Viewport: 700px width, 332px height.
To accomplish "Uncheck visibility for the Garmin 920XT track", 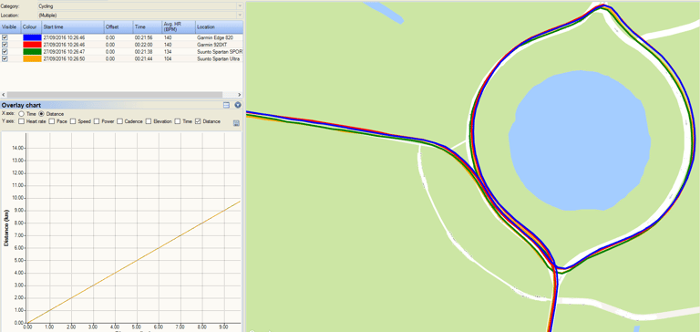I will coord(5,45).
